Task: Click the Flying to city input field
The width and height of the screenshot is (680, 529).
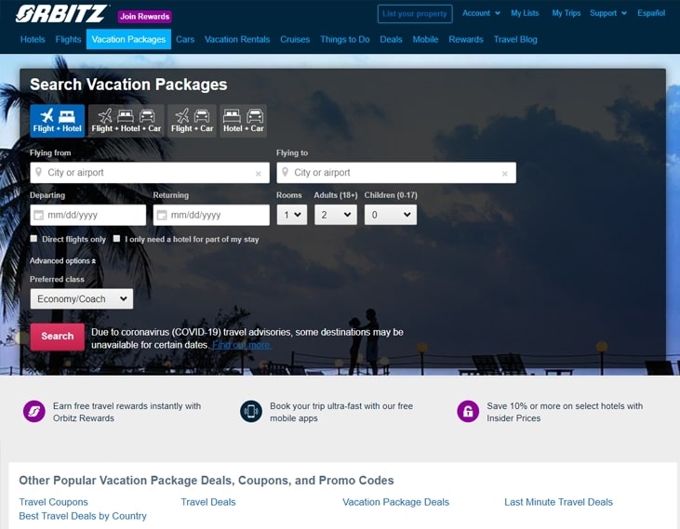Action: 396,173
